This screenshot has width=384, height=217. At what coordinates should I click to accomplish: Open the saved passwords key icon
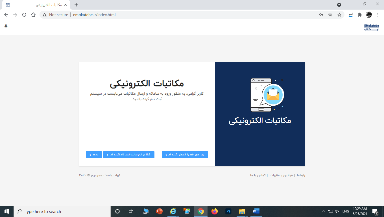point(321,15)
